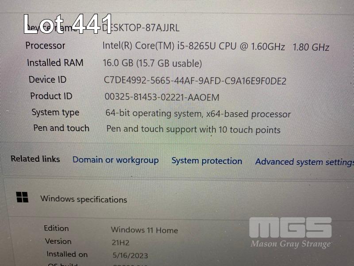Select the Product ID value 00325-81453-02221-AAOEM

(x=162, y=97)
